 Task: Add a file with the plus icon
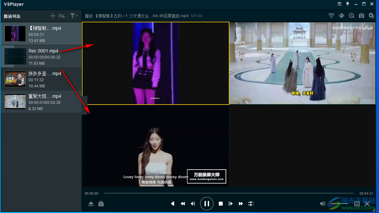53,16
